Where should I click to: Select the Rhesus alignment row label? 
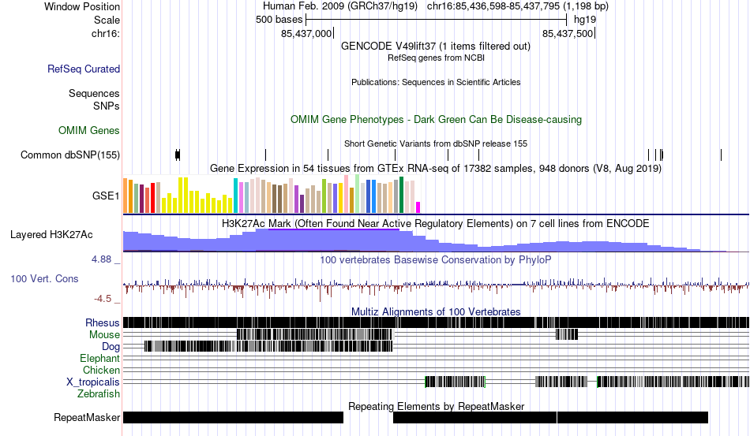pos(103,322)
